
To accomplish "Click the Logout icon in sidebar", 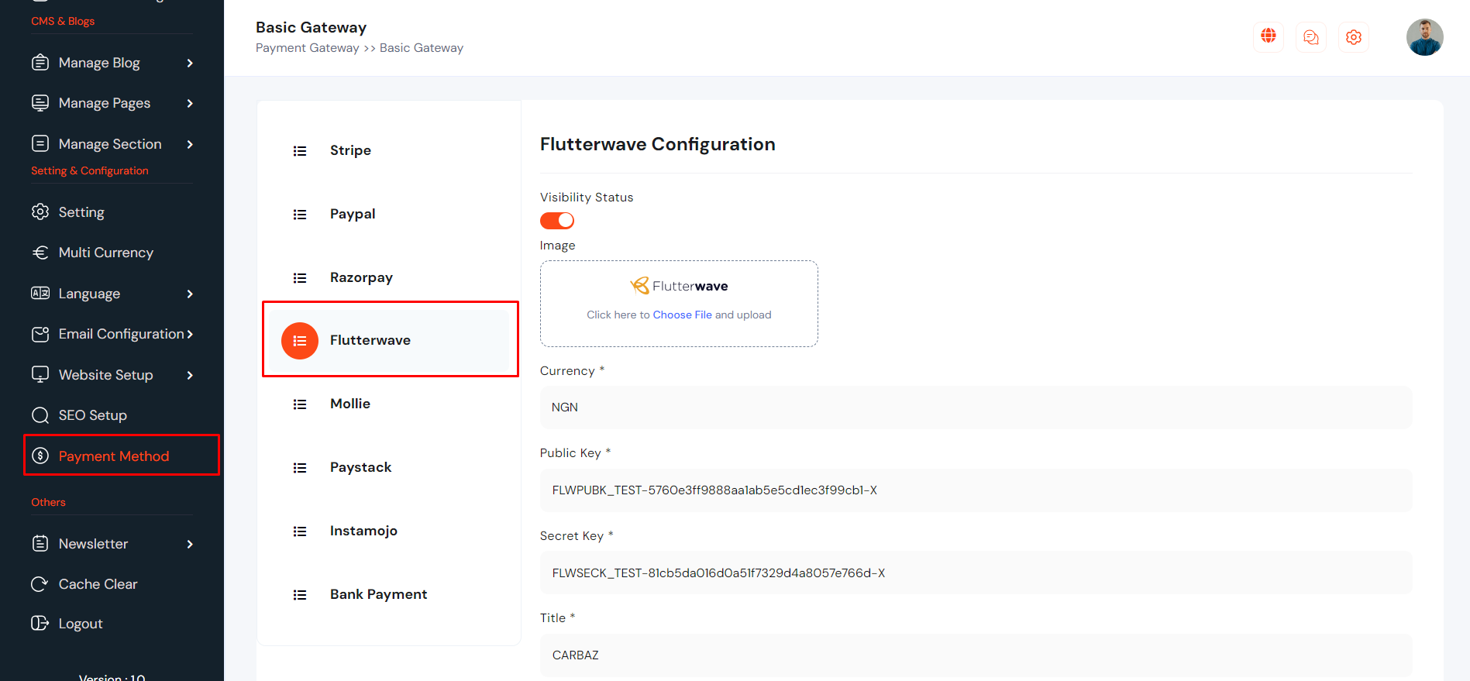I will (40, 624).
